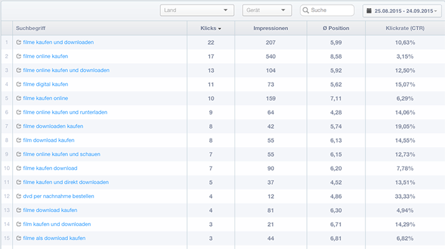
Task: Select Impressionen value 159
Action: point(271,98)
